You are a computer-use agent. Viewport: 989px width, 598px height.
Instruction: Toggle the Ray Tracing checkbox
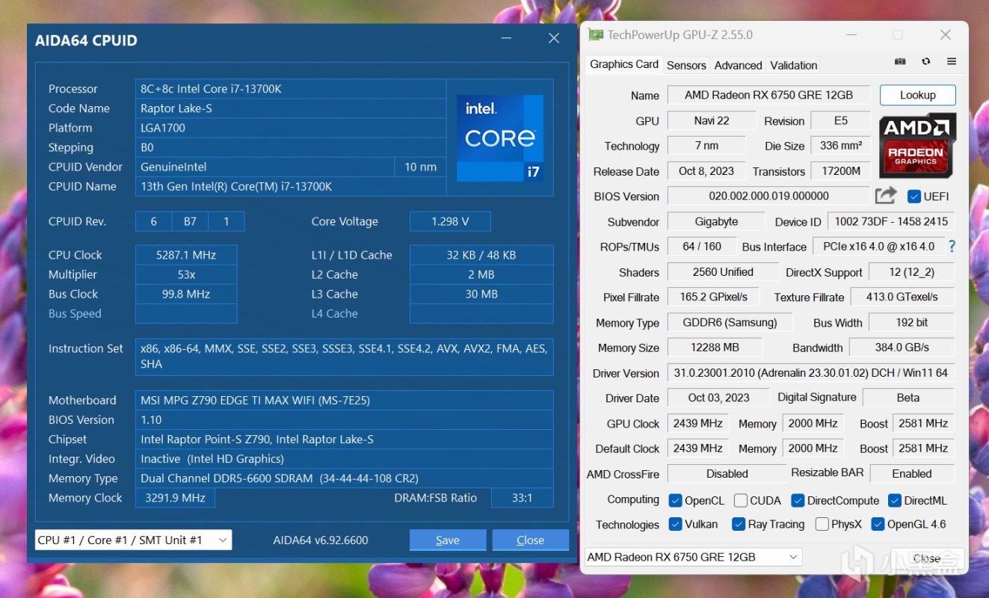(x=739, y=524)
